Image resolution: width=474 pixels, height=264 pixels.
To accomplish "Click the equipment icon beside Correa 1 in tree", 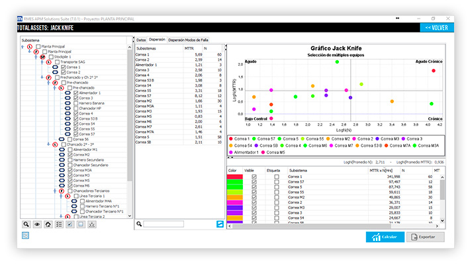I will [55, 67].
